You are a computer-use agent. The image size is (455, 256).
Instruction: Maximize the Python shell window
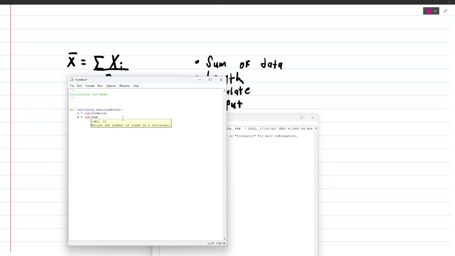(x=302, y=118)
